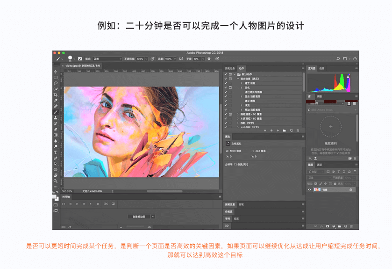Select the Blur droplet tool
This screenshot has height=269, width=392.
(56, 141)
